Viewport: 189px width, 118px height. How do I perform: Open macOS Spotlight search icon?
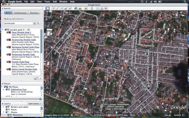pos(185,2)
